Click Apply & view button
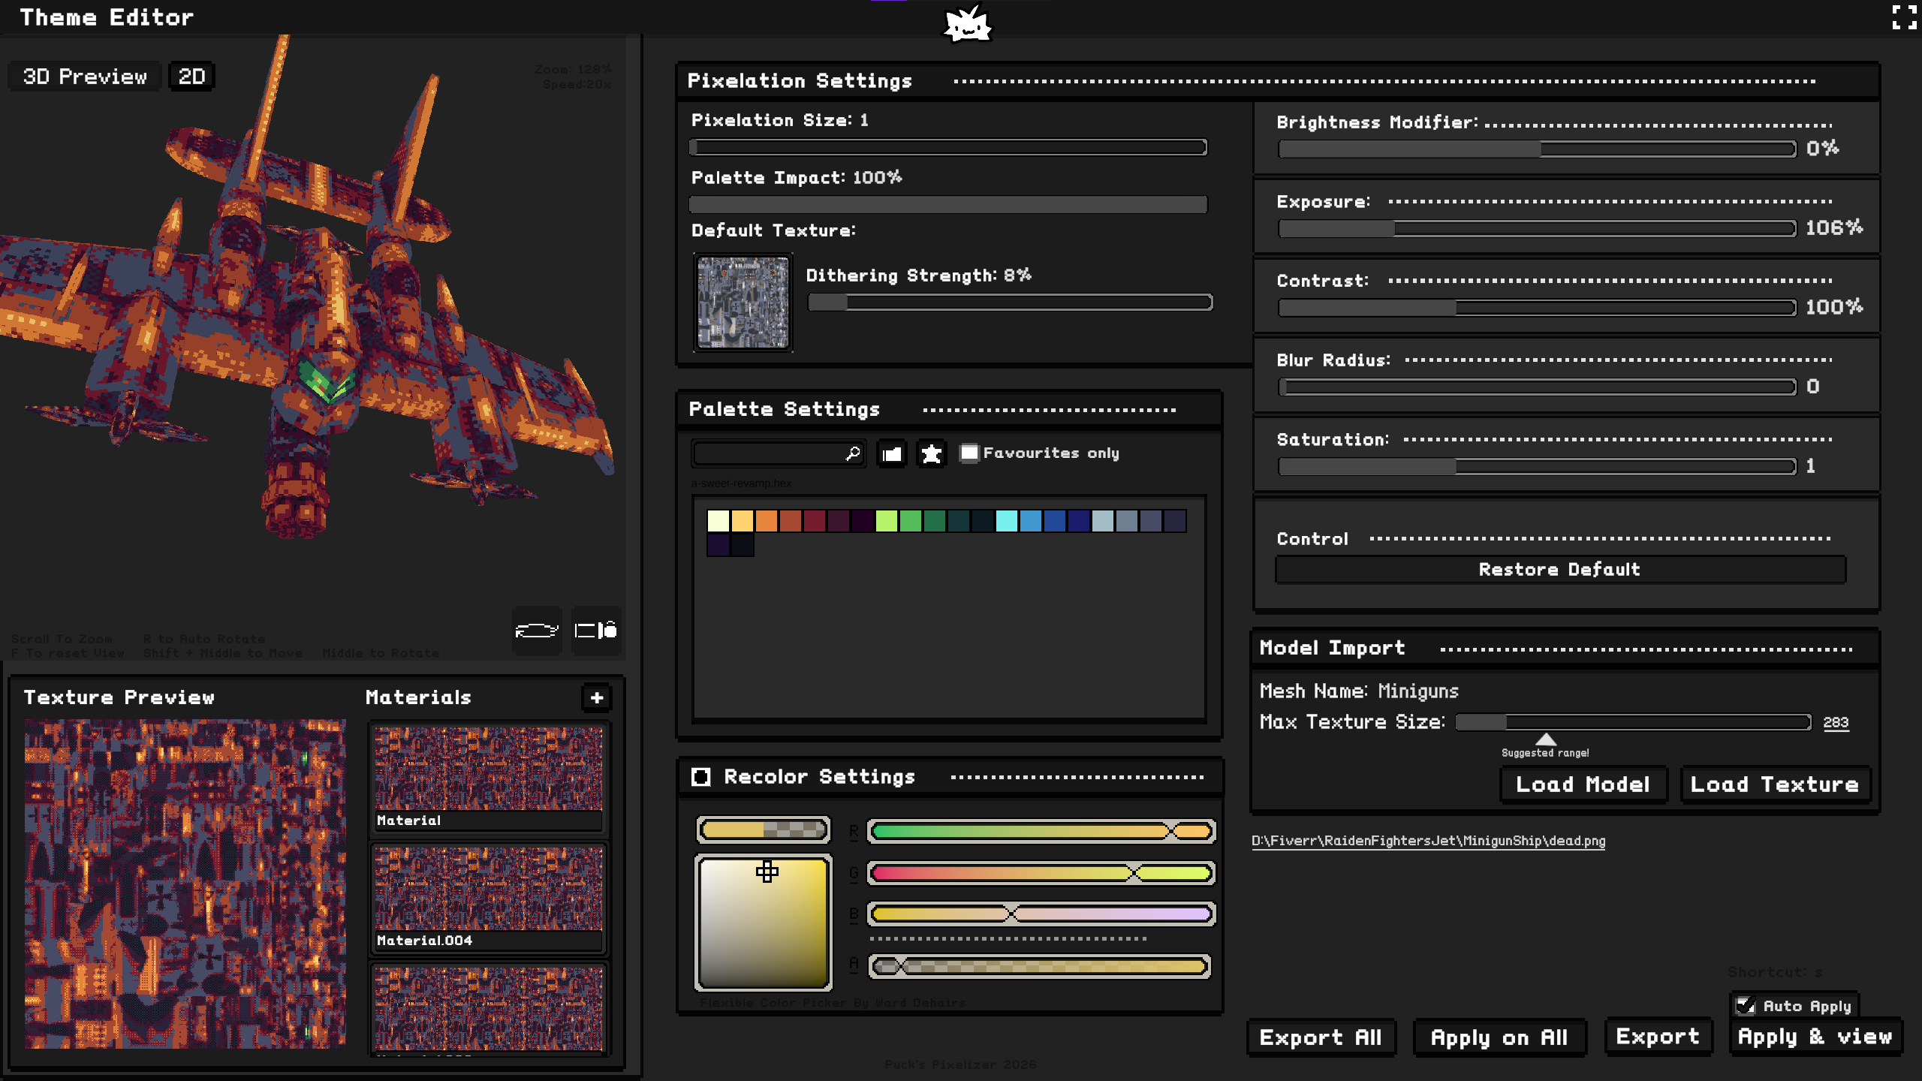Image resolution: width=1922 pixels, height=1081 pixels. pyautogui.click(x=1815, y=1037)
